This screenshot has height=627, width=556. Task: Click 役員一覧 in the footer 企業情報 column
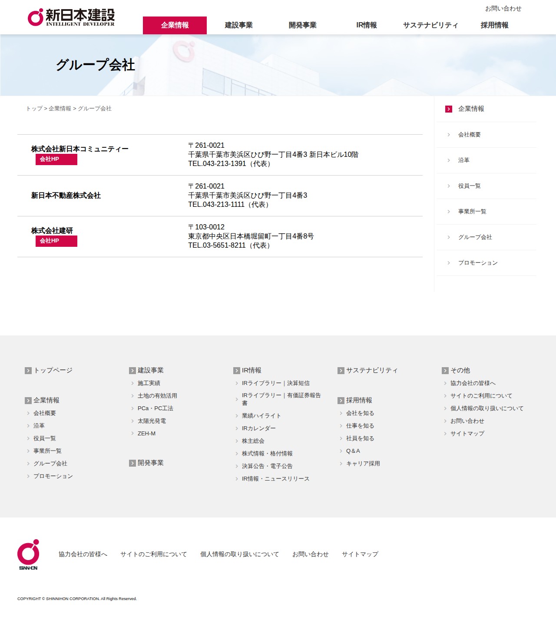pyautogui.click(x=45, y=438)
